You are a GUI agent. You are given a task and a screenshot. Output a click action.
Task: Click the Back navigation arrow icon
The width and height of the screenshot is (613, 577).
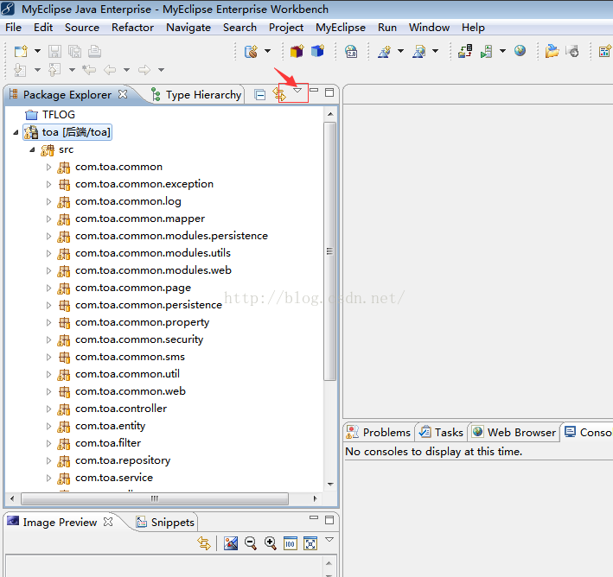[110, 70]
